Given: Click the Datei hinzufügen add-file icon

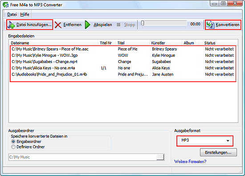Looking at the screenshot, I should point(11,25).
